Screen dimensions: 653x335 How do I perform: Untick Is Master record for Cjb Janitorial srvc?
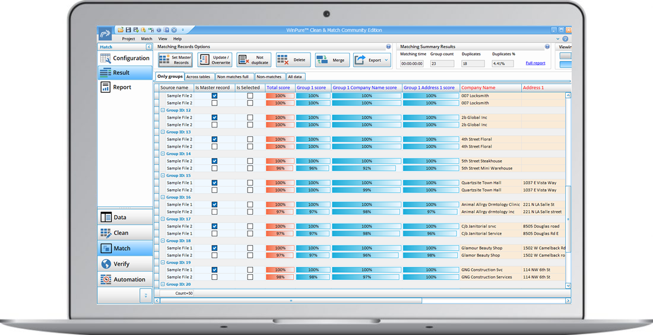214,226
